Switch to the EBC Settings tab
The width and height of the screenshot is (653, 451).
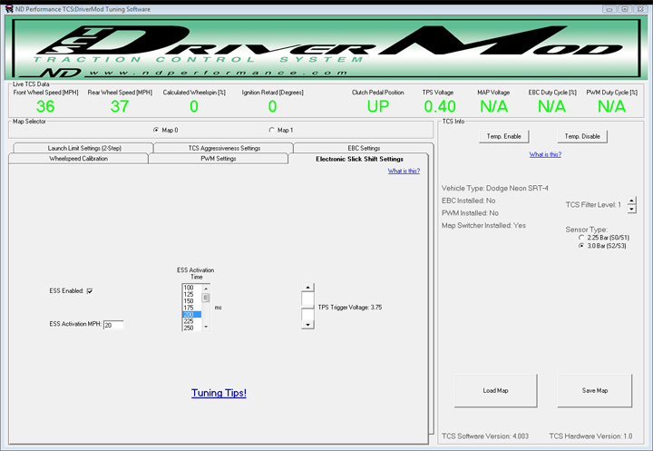click(364, 148)
